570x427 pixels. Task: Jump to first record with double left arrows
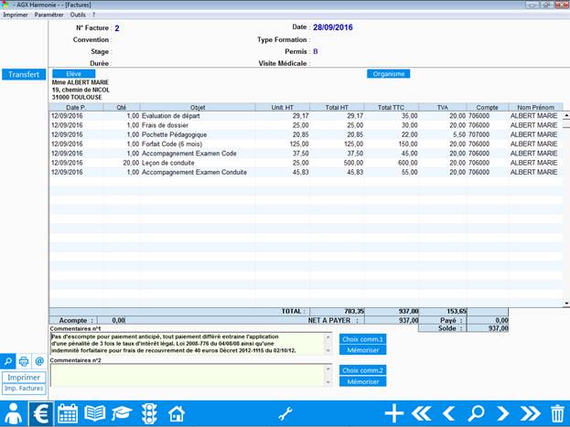(x=422, y=413)
